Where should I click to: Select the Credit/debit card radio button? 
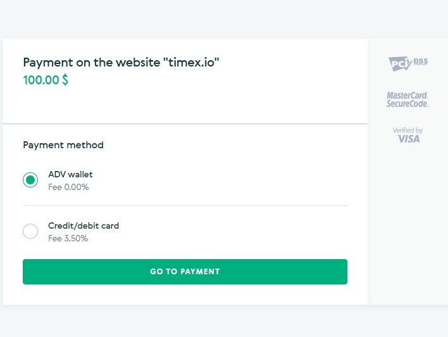30,231
